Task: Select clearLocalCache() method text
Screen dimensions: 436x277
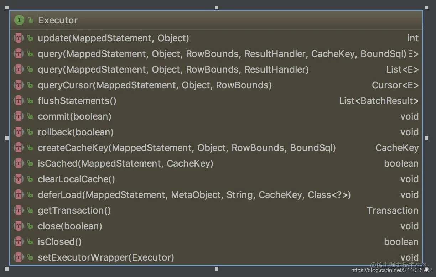Action: click(76, 179)
